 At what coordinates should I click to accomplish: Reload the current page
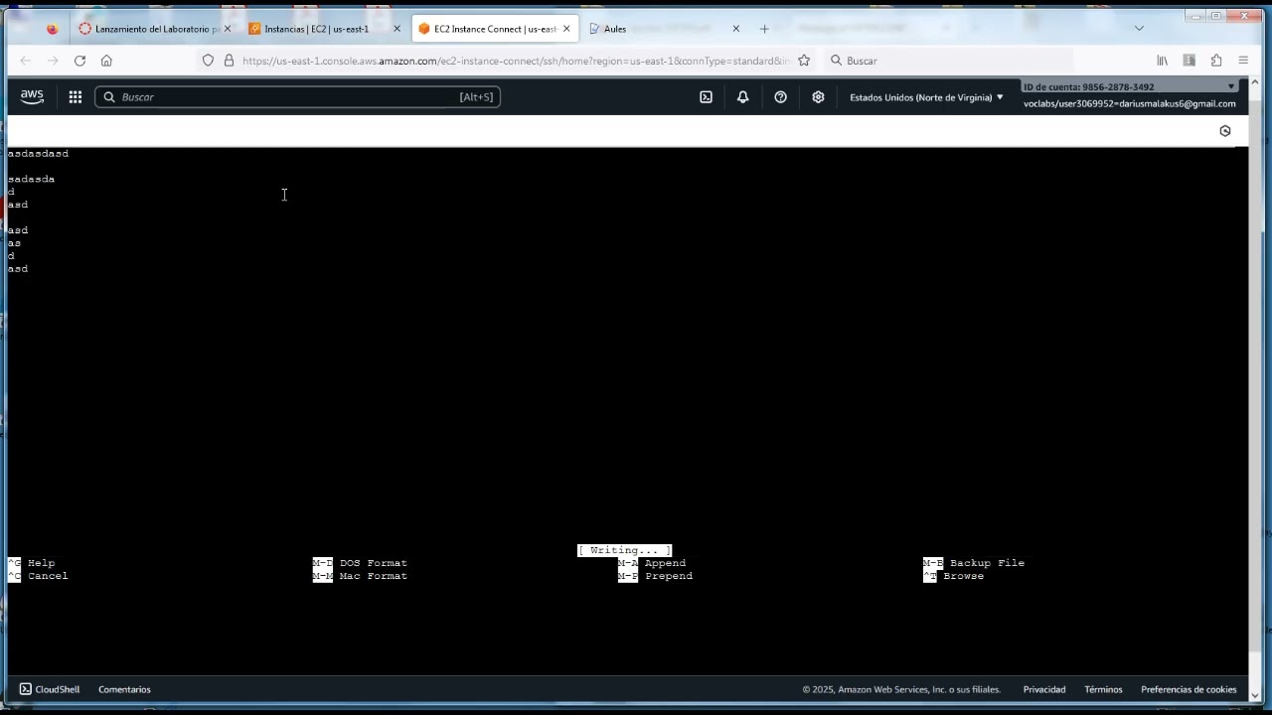(x=79, y=61)
